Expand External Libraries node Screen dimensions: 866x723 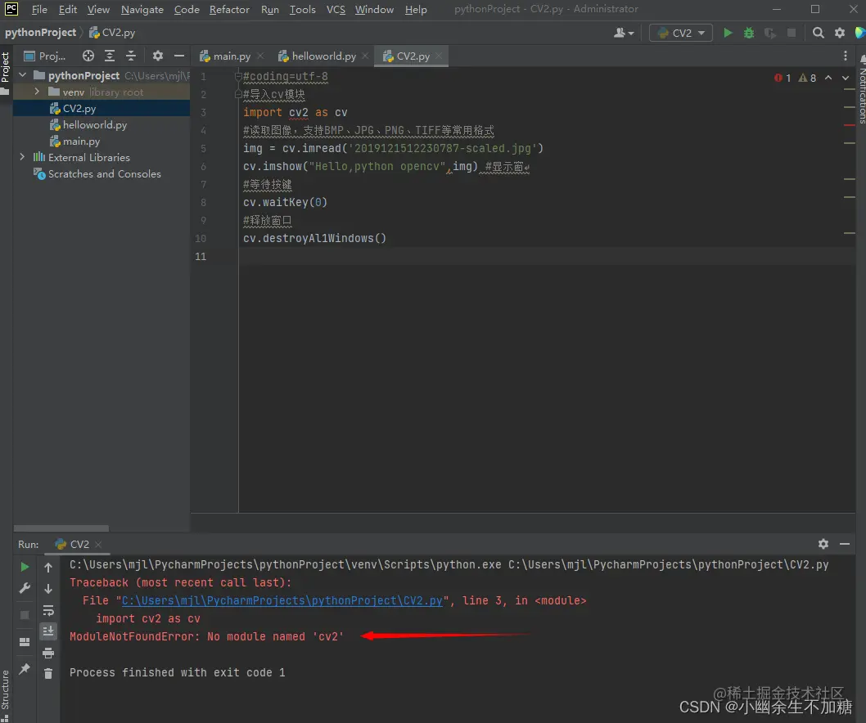click(x=22, y=157)
